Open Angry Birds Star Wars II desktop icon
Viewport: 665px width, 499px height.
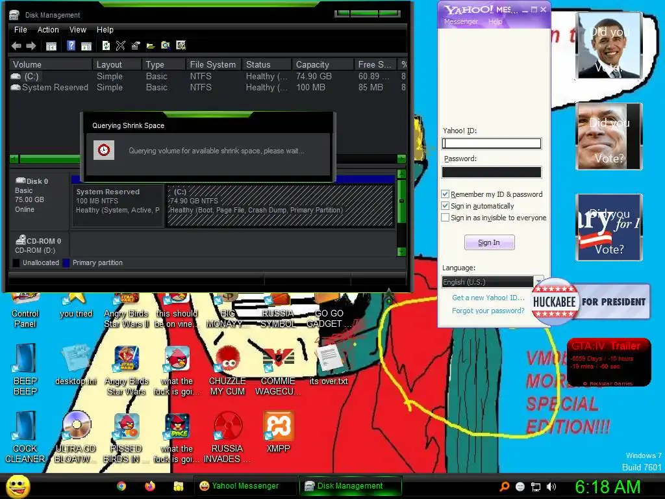tap(127, 311)
